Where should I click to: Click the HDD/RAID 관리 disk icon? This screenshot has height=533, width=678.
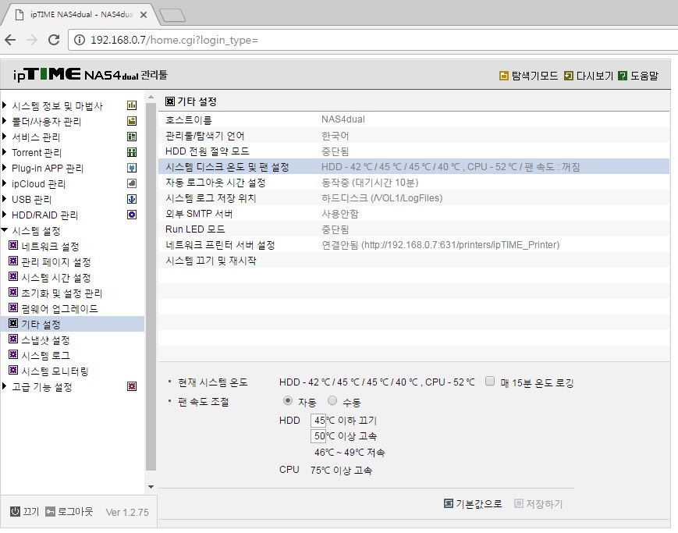pos(132,214)
